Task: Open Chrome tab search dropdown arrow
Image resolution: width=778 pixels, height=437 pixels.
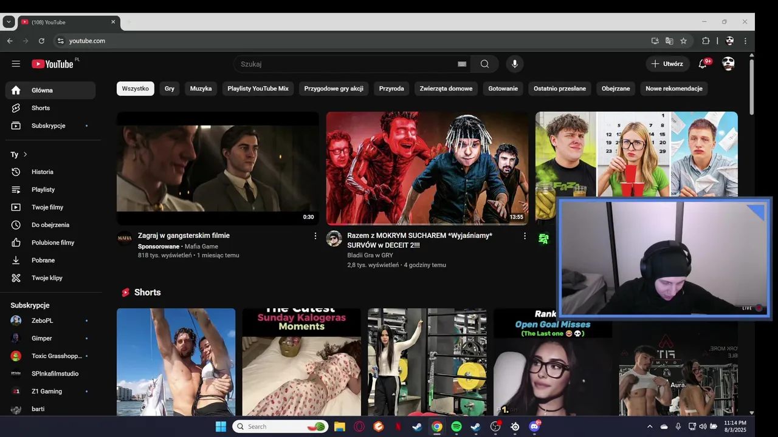Action: coord(9,22)
